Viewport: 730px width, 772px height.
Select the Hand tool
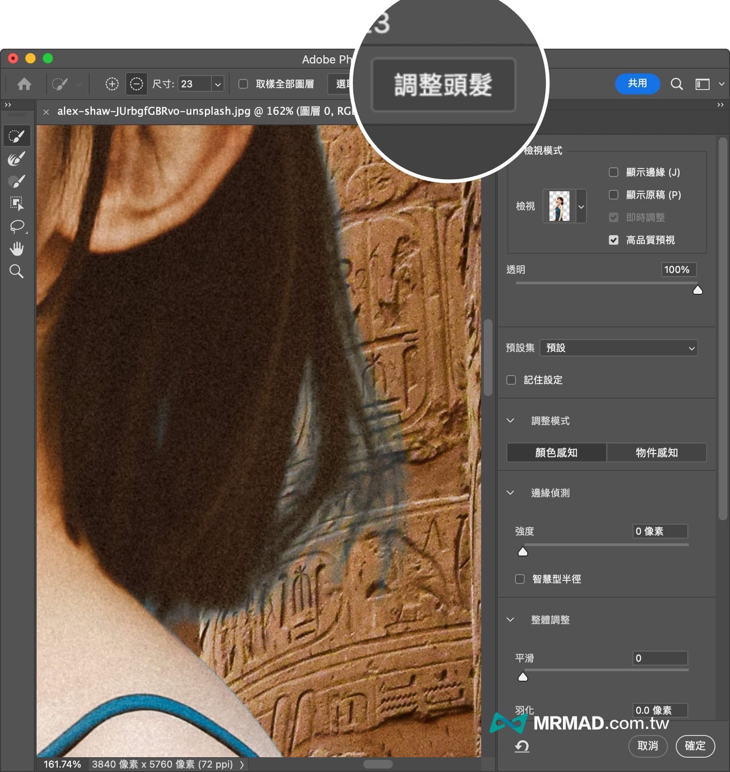(x=17, y=249)
